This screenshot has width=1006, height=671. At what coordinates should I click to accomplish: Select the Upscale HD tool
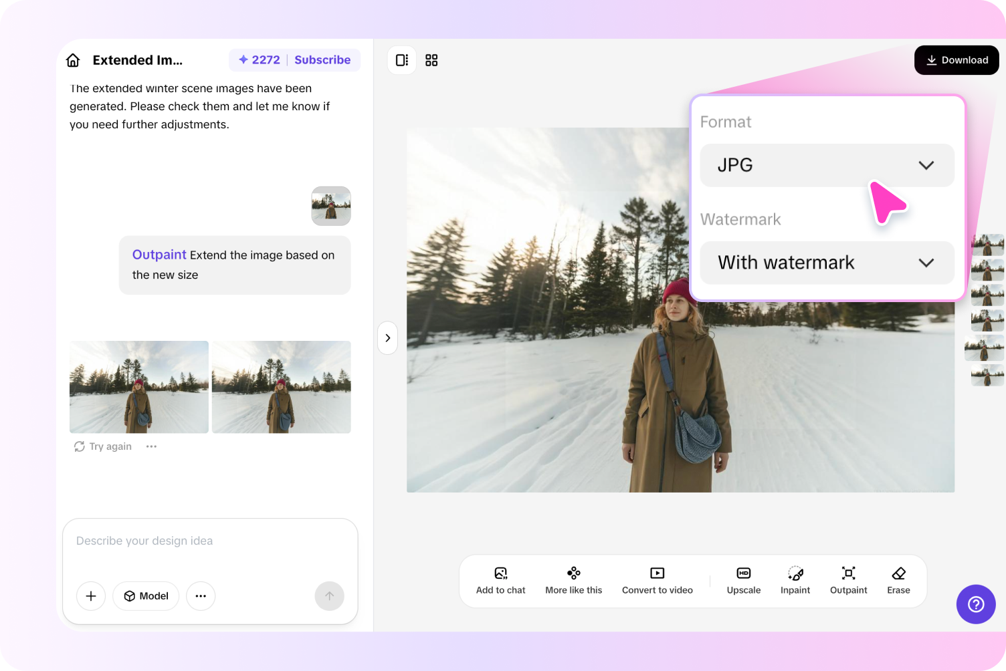[743, 580]
